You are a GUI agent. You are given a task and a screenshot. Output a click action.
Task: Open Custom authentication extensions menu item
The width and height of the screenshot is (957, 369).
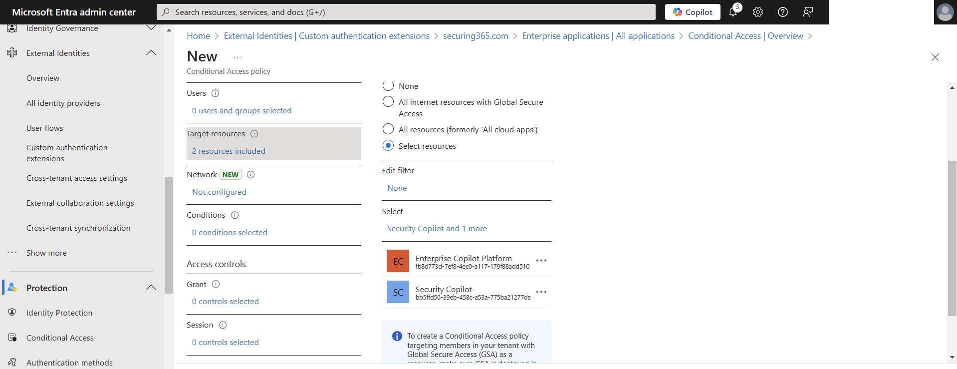(67, 153)
